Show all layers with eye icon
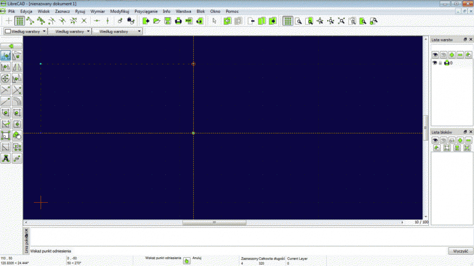The width and height of the screenshot is (474, 266). [435, 54]
